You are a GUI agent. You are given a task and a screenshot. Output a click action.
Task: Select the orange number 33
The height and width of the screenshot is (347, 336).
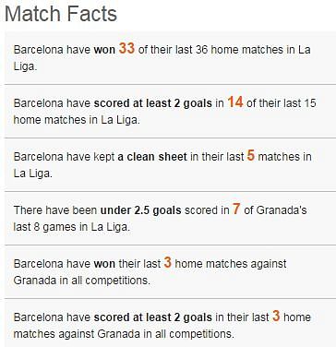126,48
